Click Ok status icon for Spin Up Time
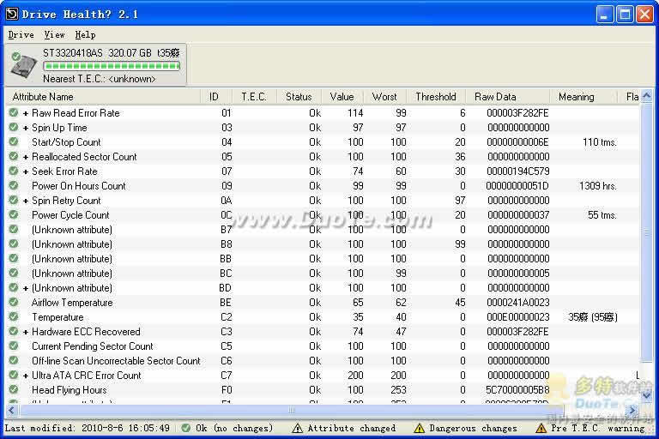659x439 pixels. click(14, 127)
